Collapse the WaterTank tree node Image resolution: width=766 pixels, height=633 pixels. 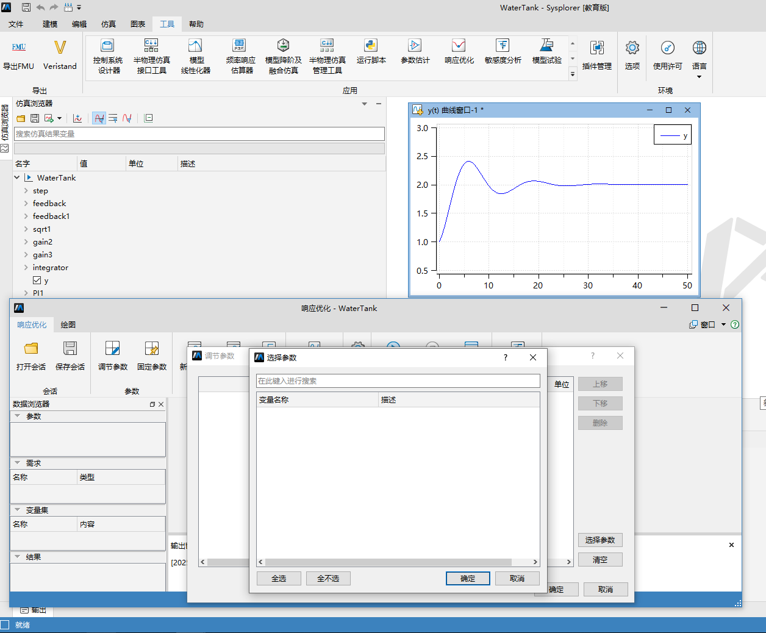click(x=17, y=178)
